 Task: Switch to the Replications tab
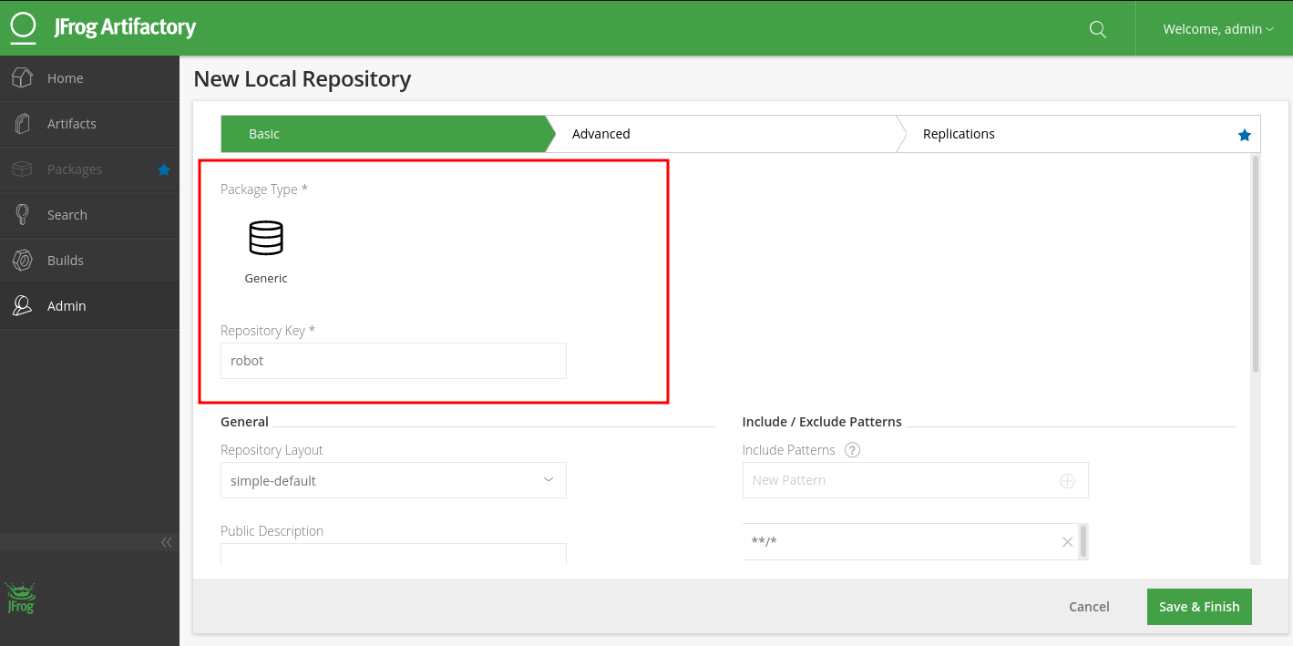1080,134
